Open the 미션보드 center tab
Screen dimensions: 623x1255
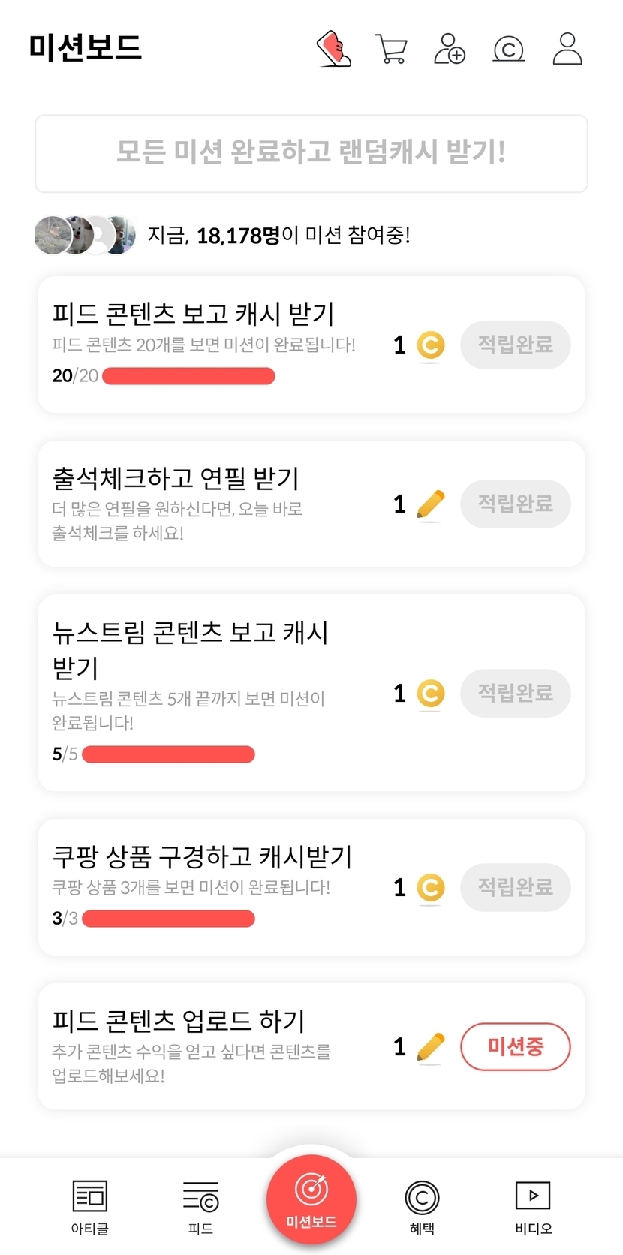[x=311, y=1200]
